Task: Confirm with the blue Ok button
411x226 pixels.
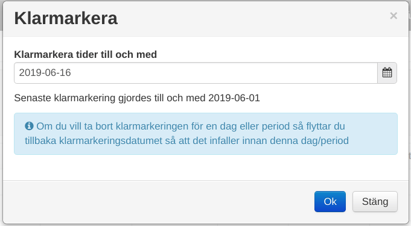Action: (x=330, y=201)
